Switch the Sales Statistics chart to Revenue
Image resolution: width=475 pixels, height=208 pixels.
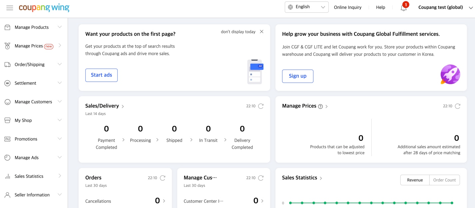click(414, 180)
